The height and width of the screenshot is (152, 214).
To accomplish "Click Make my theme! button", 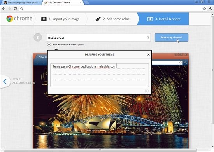I will click(x=172, y=37).
